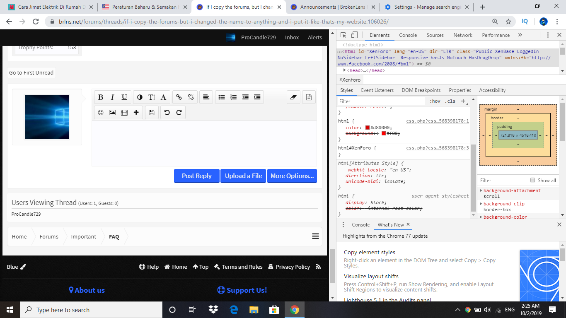Open the RSS feed icon in the footer

(x=318, y=267)
